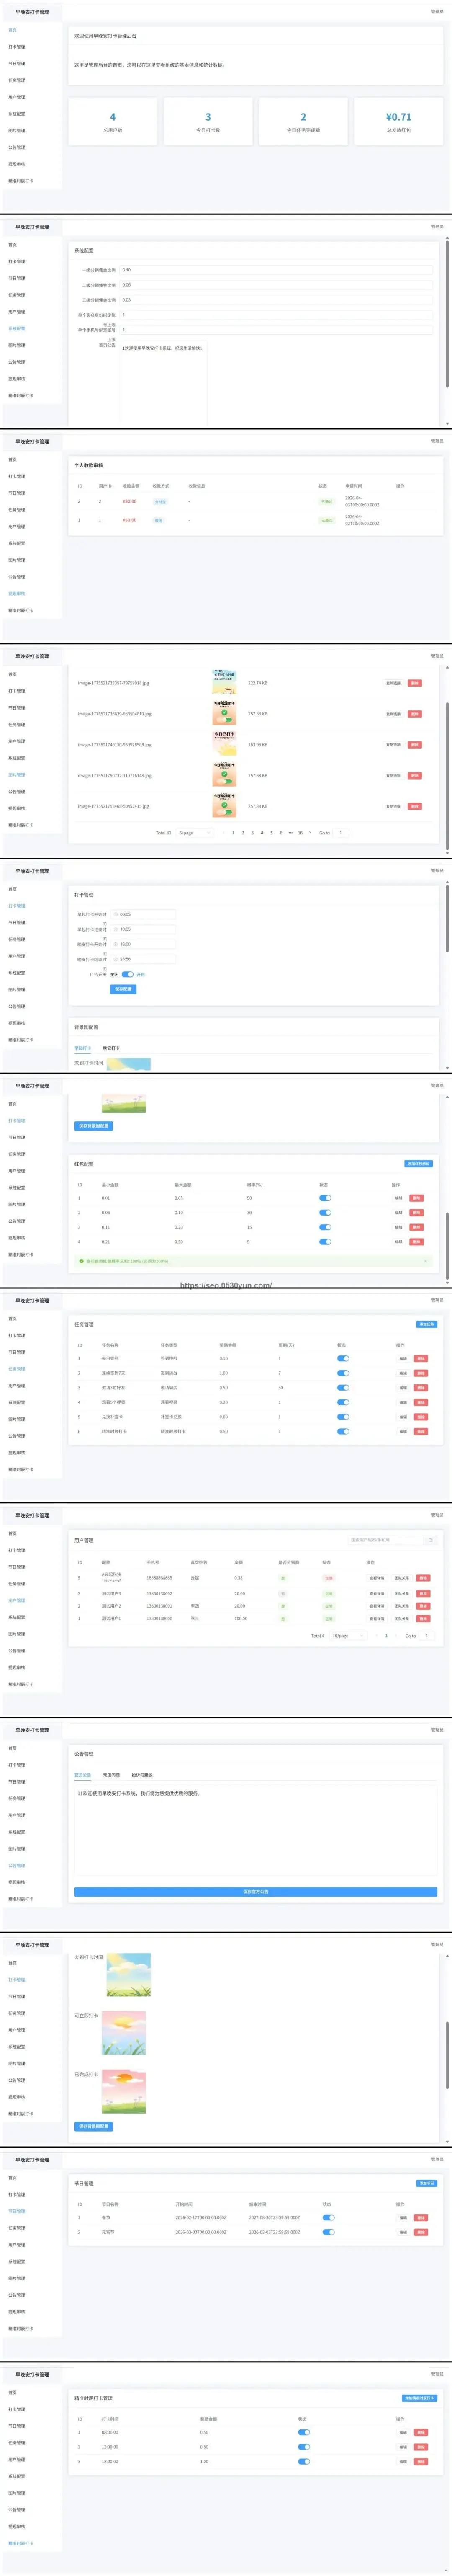
Task: Click next page arrow in 用户管理 pagination
Action: tap(396, 1636)
